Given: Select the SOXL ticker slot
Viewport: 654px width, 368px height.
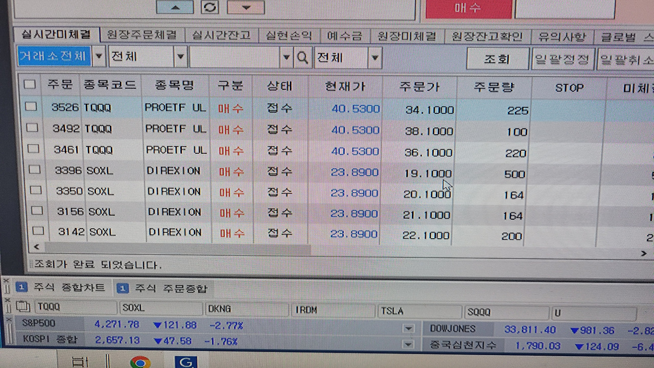Looking at the screenshot, I should click(x=161, y=308).
